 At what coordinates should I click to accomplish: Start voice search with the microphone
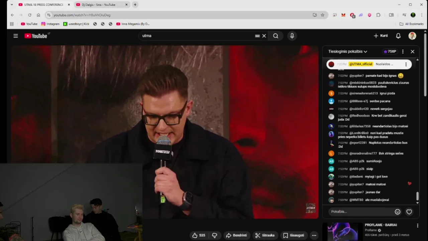pos(292,36)
